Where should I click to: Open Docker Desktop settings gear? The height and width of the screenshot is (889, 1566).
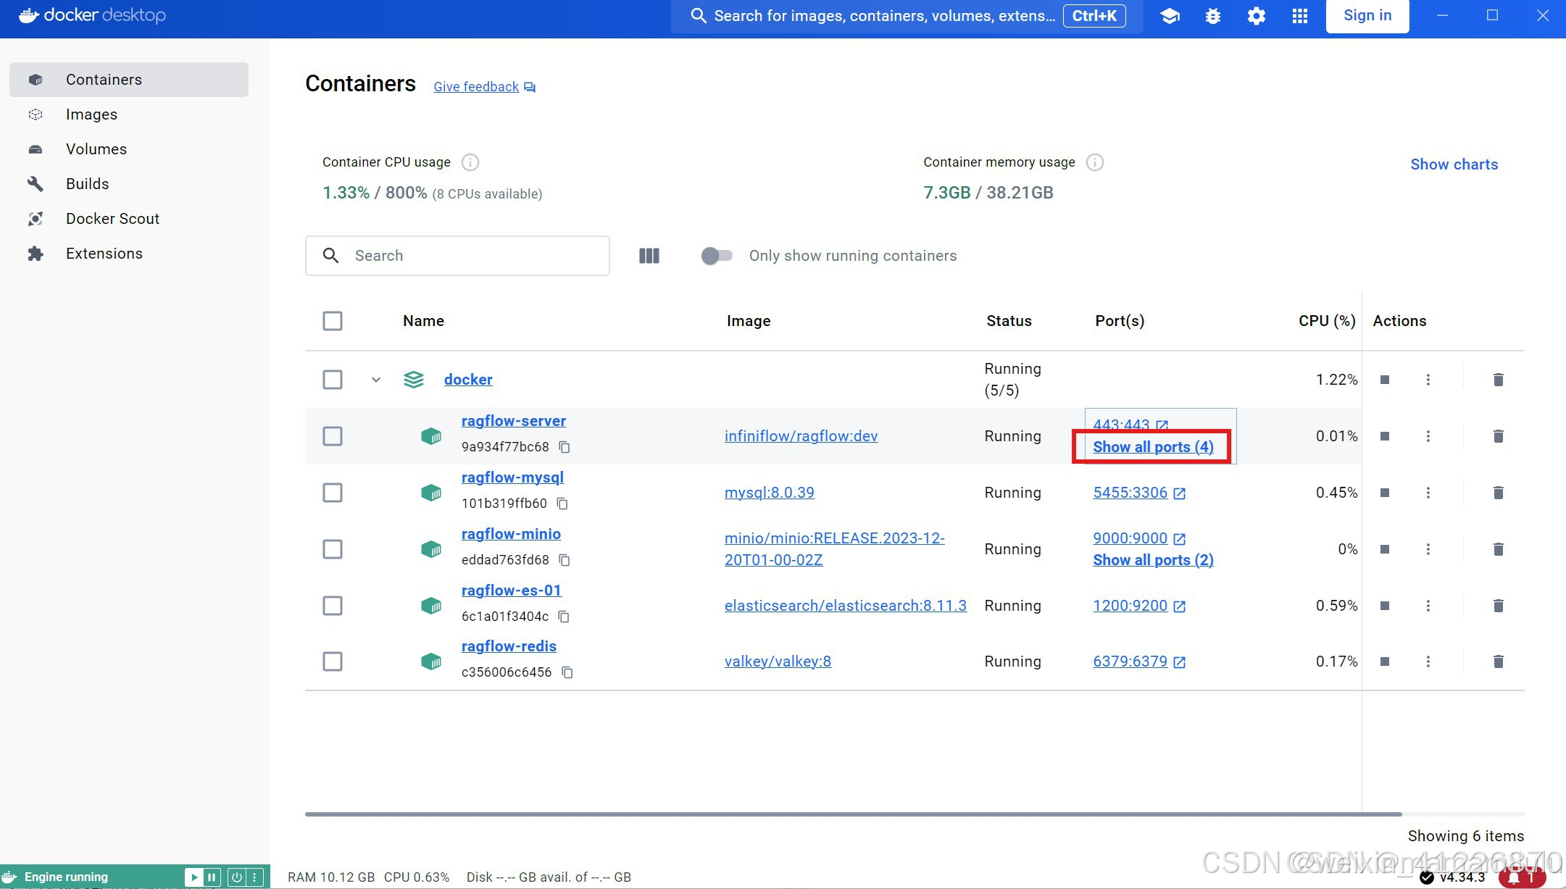1256,16
